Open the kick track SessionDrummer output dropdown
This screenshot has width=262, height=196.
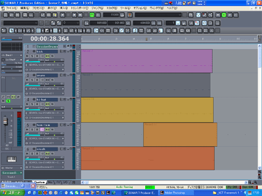[45, 70]
